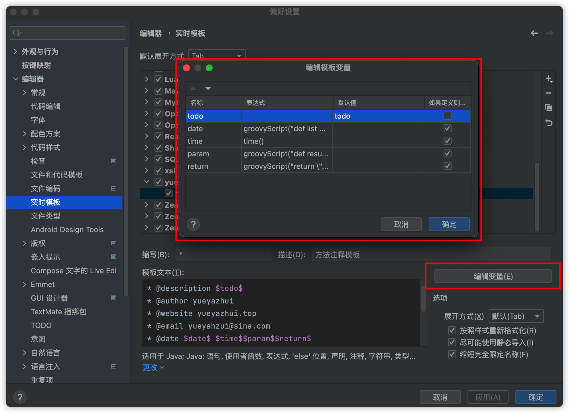Toggle 缩短完全限定名称 checkbox
The image size is (569, 413).
pyautogui.click(x=452, y=355)
